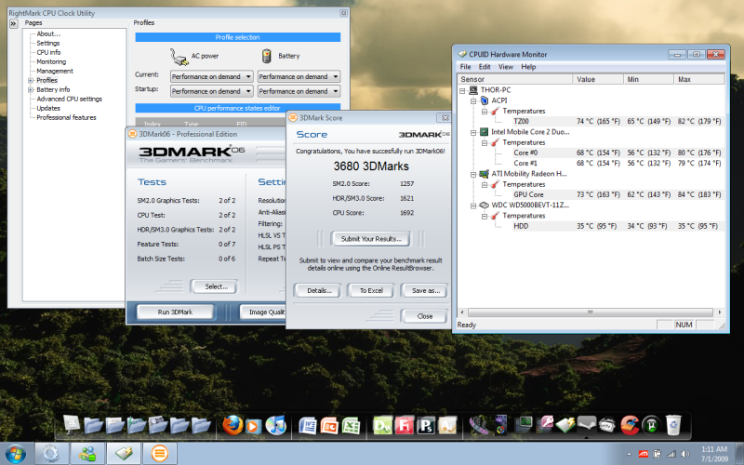This screenshot has width=744, height=465.
Task: Open iTunes from the dock
Action: click(x=275, y=425)
